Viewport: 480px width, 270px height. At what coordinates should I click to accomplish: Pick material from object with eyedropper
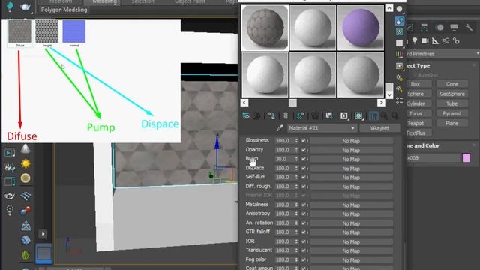pyautogui.click(x=280, y=128)
